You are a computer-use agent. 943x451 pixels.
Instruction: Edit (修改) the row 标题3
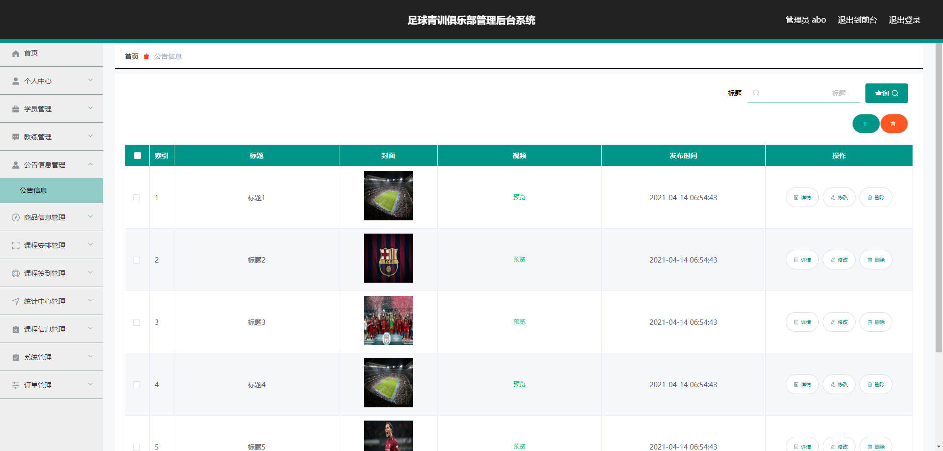pos(839,322)
